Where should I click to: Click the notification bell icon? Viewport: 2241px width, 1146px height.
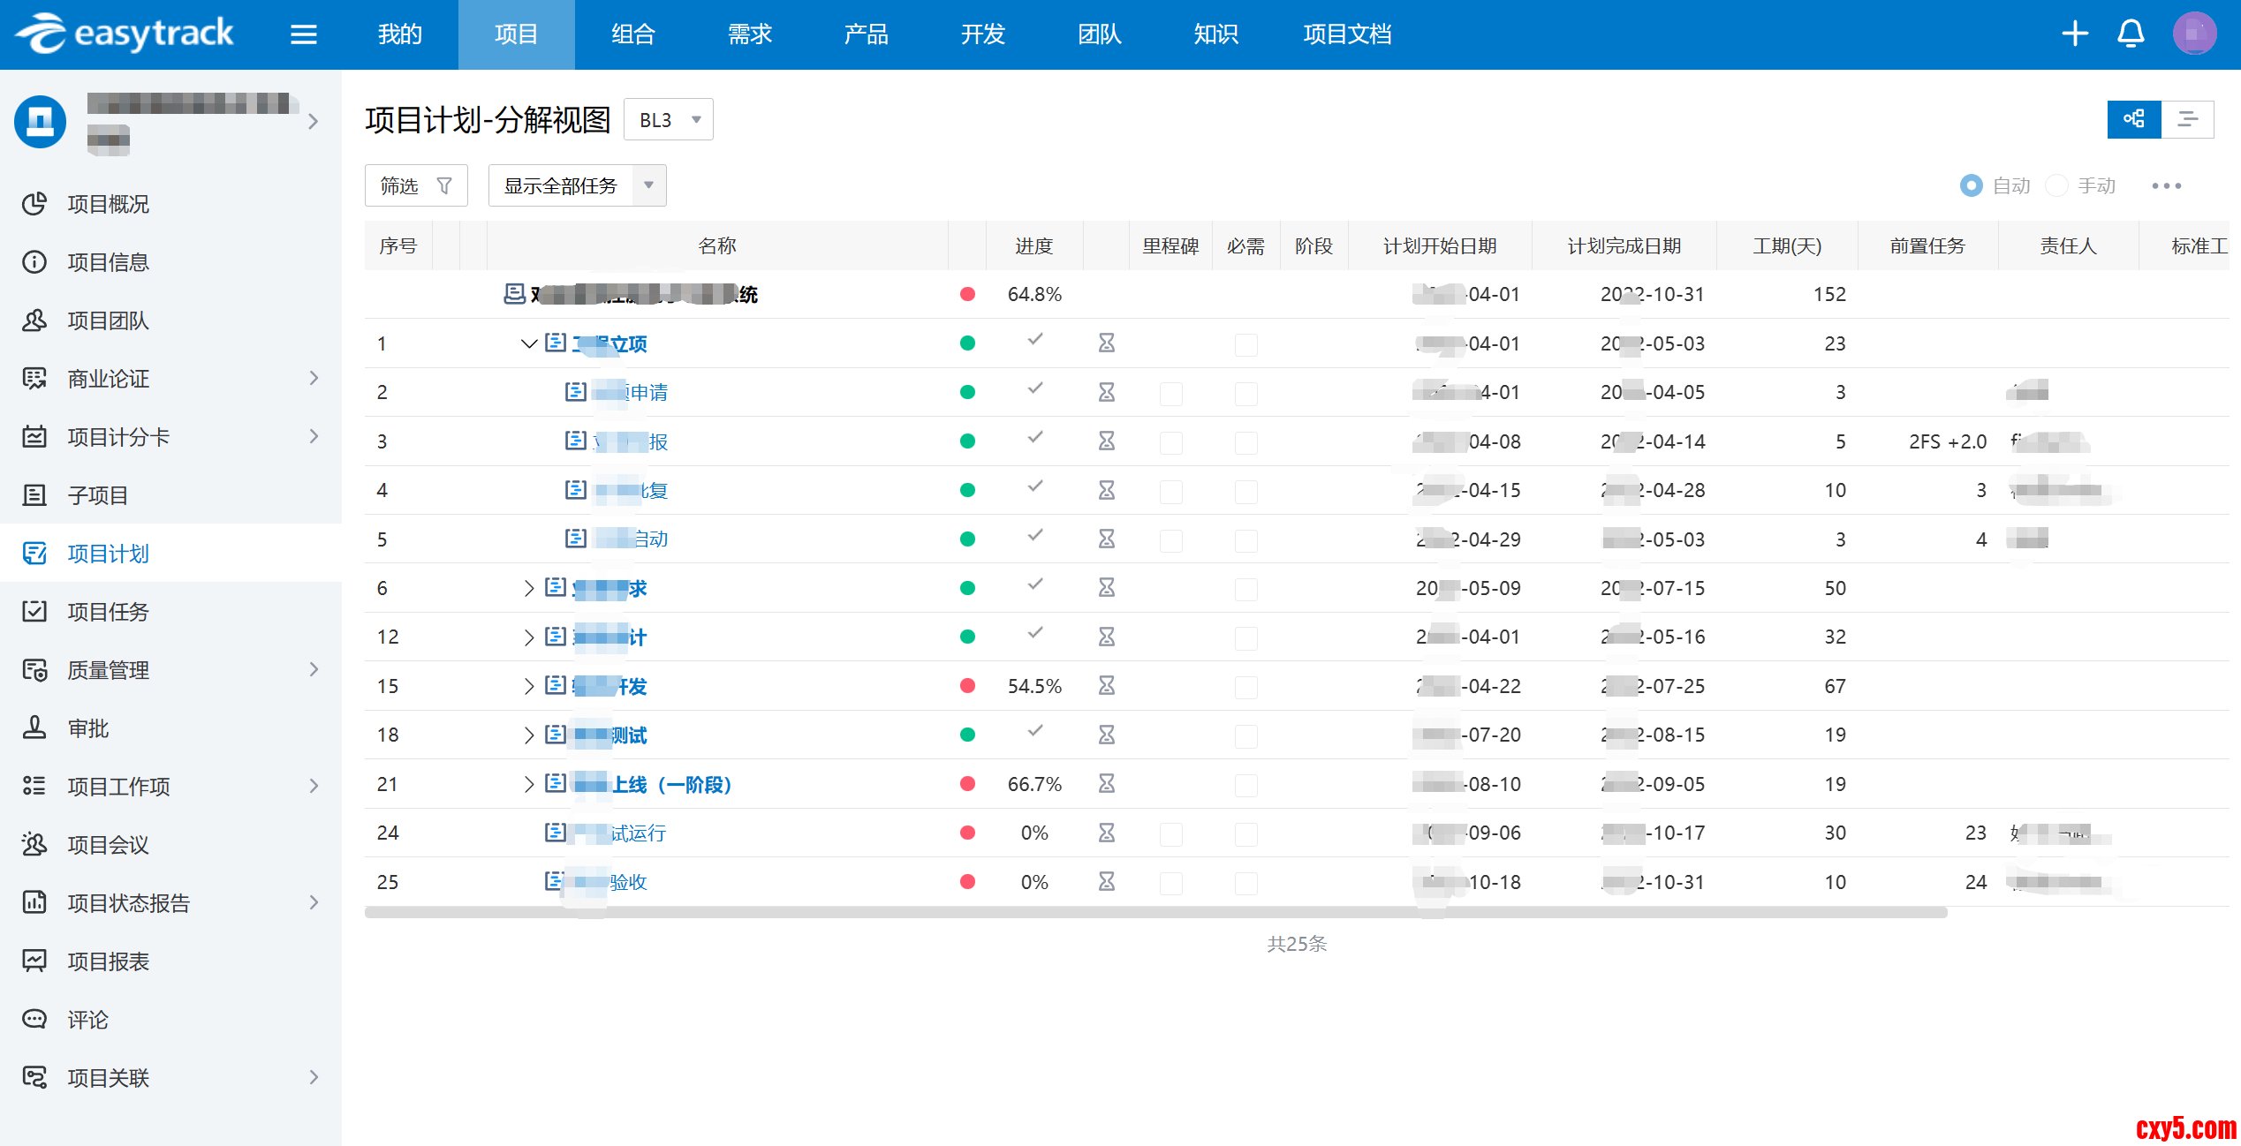2131,34
